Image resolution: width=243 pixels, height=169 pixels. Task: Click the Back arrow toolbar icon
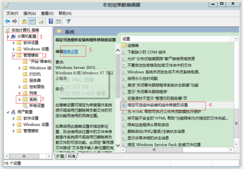[7, 21]
